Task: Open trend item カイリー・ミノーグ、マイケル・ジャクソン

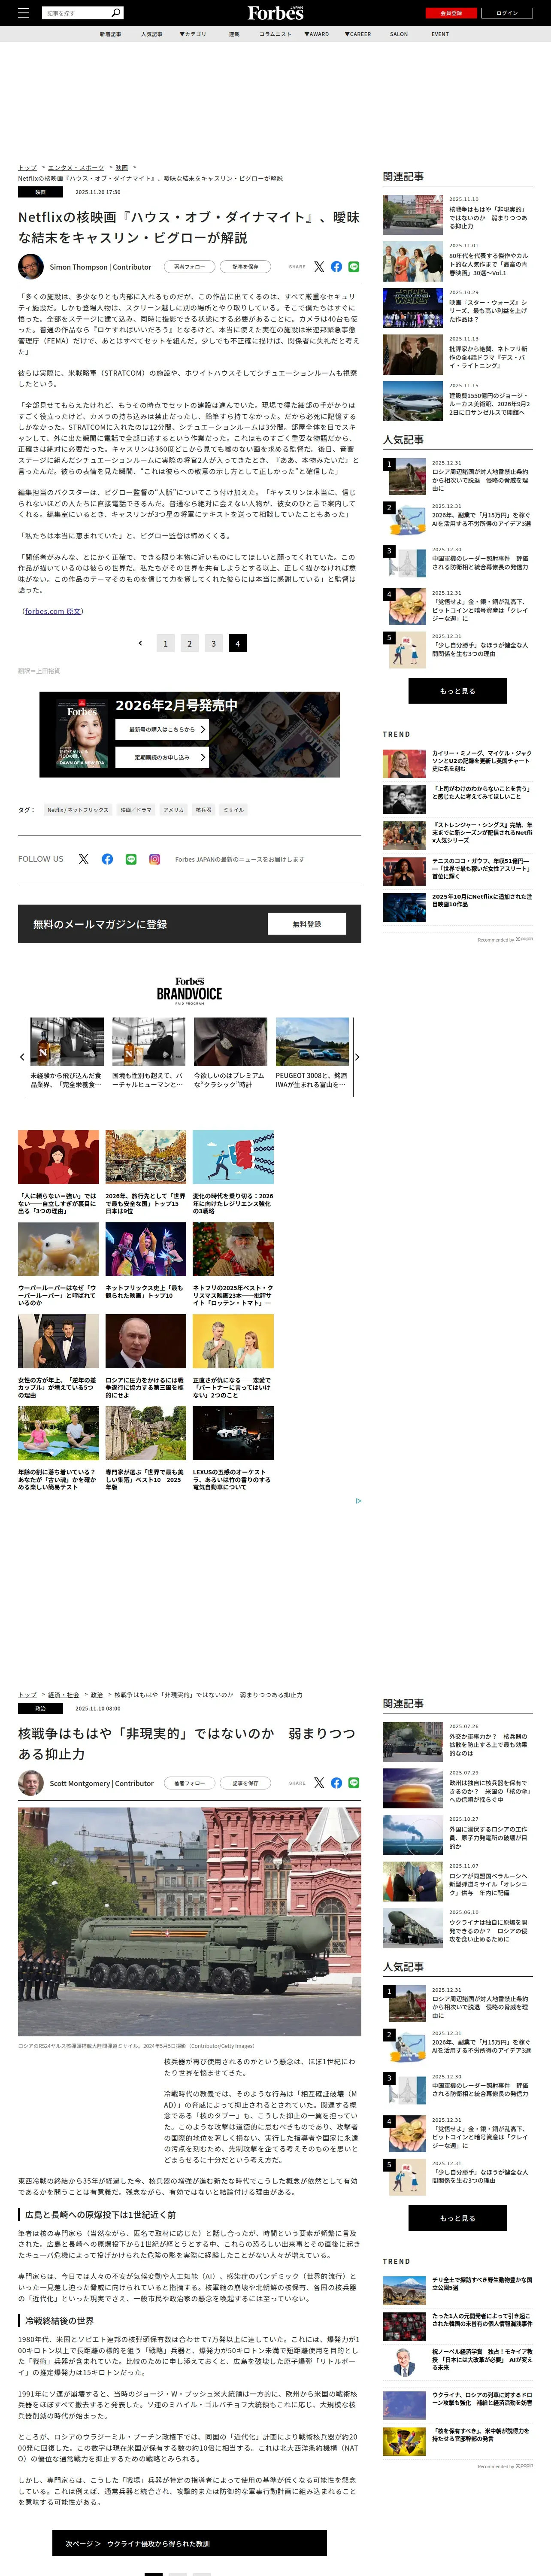Action: 457,763
